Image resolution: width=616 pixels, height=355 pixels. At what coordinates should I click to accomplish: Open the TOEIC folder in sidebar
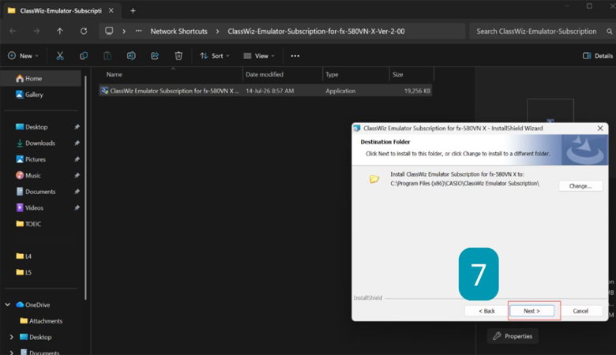pos(32,223)
